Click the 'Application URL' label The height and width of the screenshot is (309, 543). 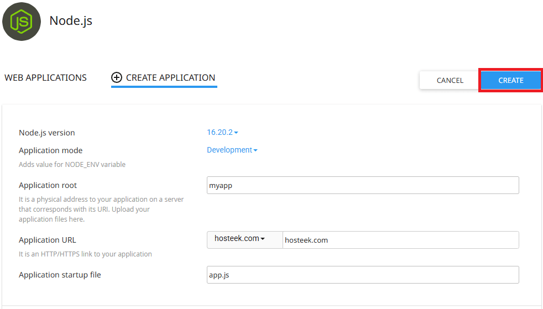click(x=48, y=240)
